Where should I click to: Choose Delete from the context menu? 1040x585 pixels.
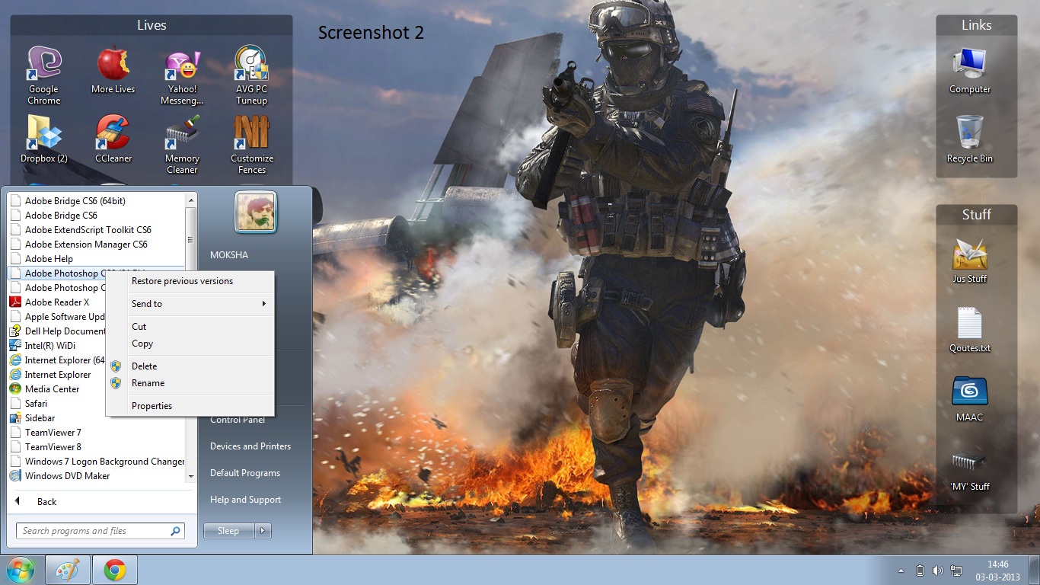[x=144, y=366]
